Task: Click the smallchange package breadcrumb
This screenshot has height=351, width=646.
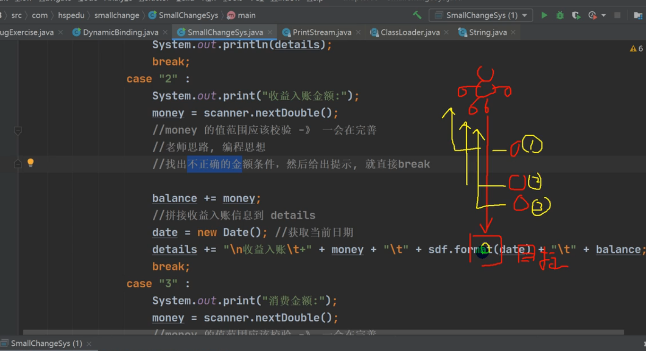Action: pos(117,15)
